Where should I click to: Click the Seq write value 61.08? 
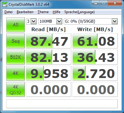(95, 41)
